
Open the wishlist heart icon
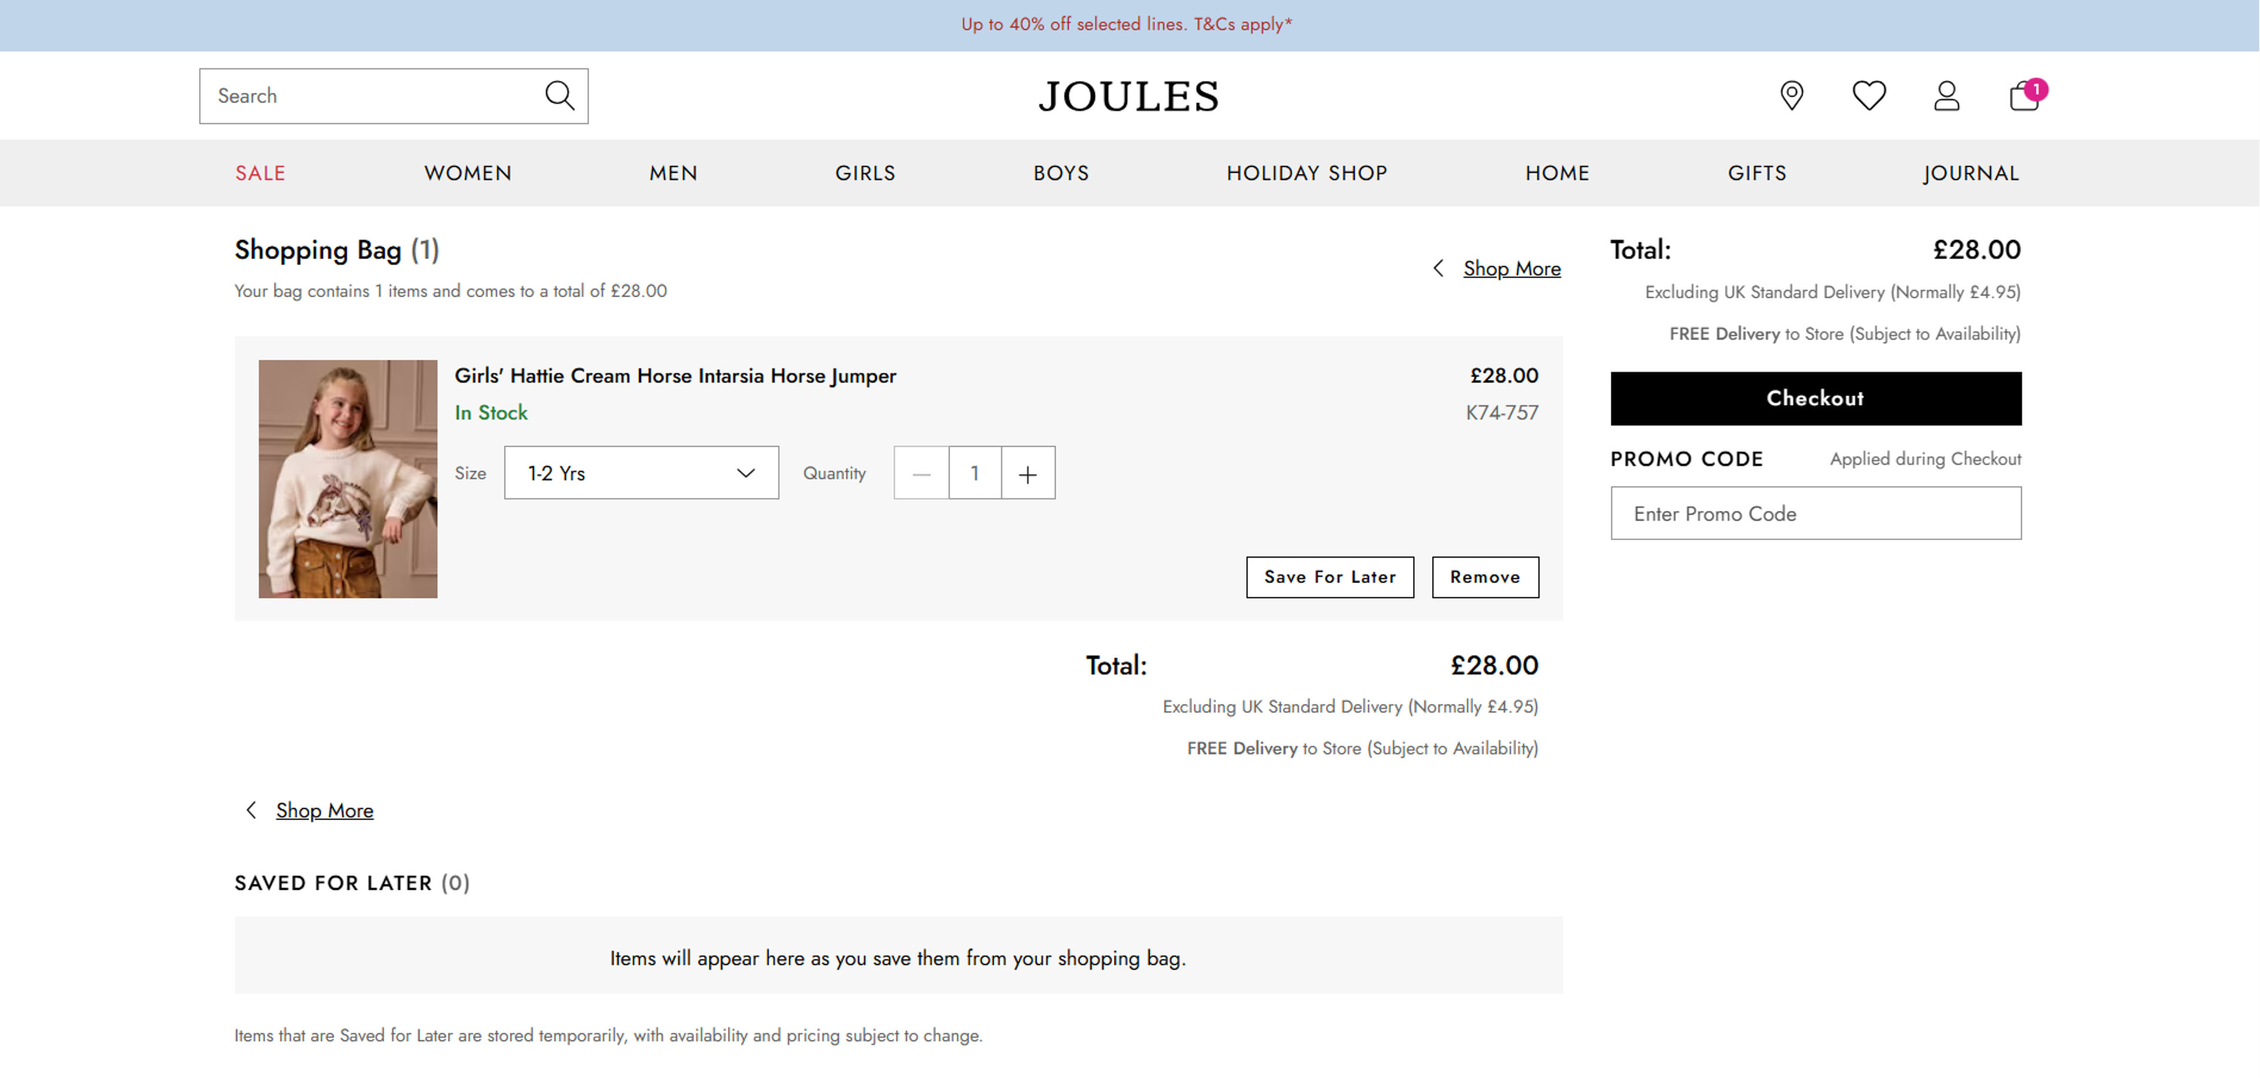click(1869, 95)
